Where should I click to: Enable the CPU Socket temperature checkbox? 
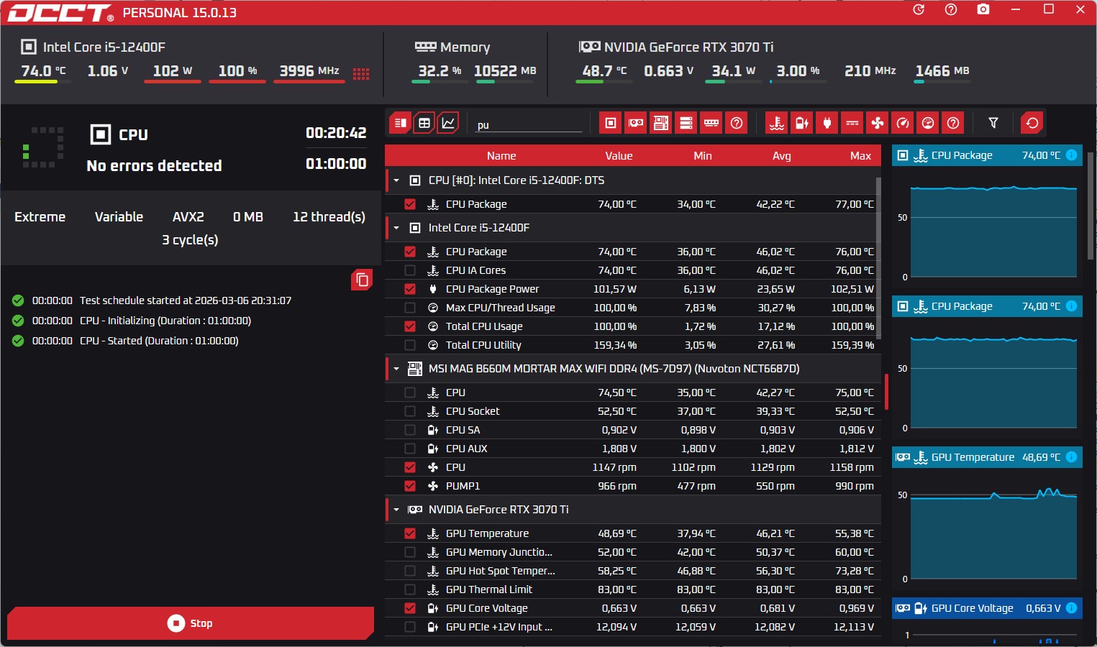(410, 411)
